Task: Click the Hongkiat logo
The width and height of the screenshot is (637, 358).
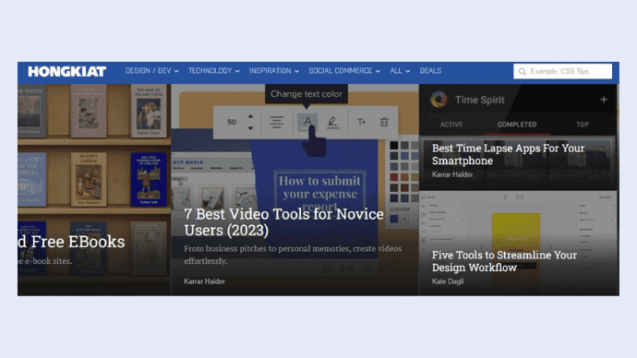Action: tap(67, 71)
